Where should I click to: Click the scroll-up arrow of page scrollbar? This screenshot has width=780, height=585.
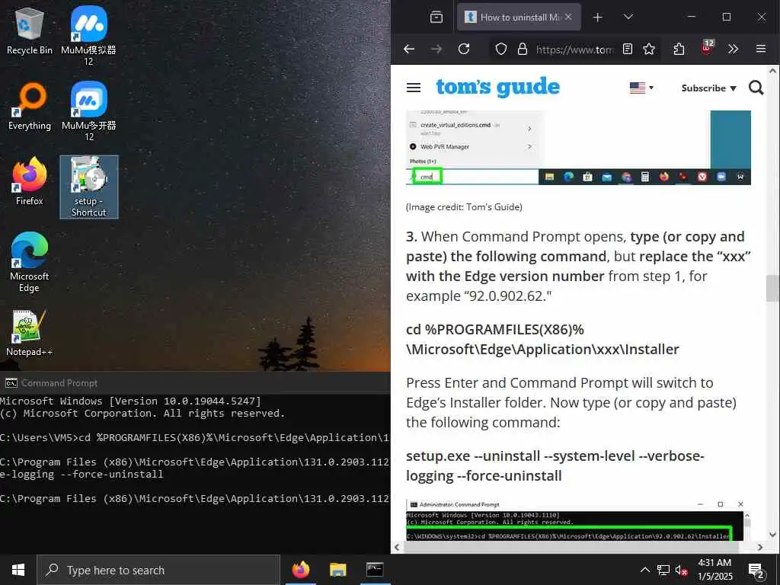point(772,71)
